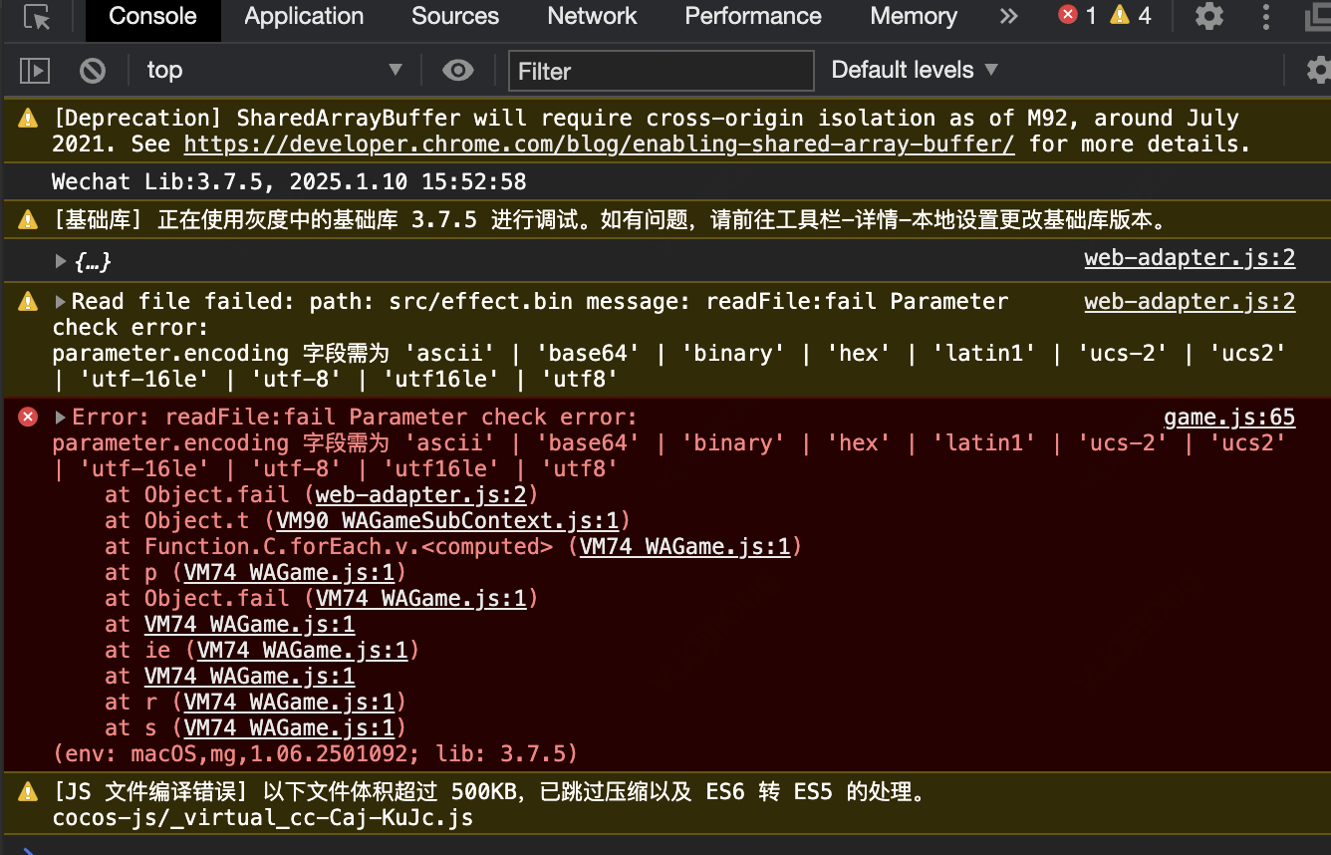Click the red error count badge

click(x=1077, y=15)
